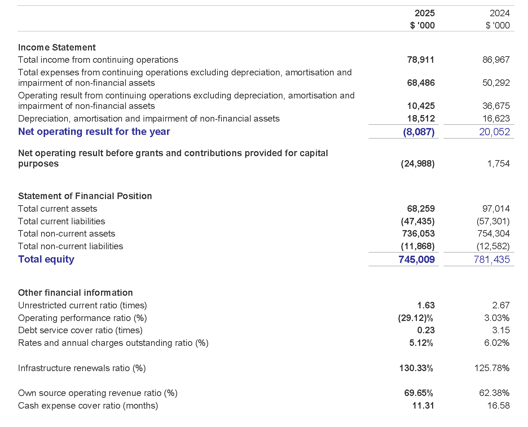Select the Total current assets row label
The width and height of the screenshot is (528, 427).
57,209
